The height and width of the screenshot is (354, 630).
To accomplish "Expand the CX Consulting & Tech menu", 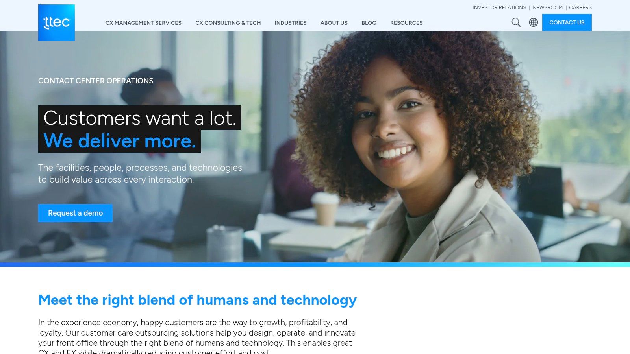I will pos(228,23).
